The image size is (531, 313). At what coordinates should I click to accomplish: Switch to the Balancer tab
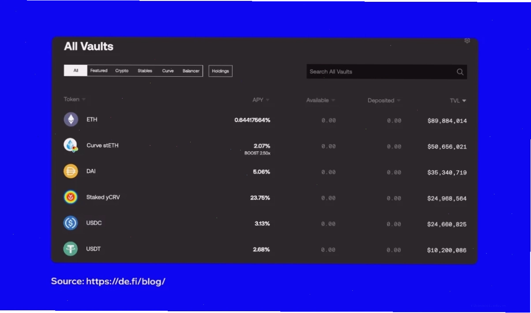[191, 71]
